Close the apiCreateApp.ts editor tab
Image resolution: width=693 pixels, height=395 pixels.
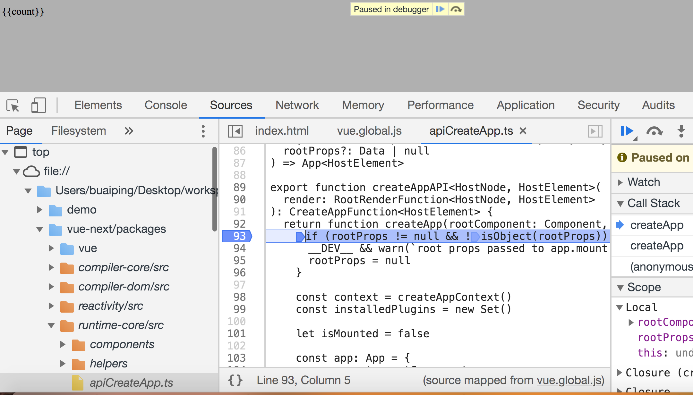[x=523, y=131]
